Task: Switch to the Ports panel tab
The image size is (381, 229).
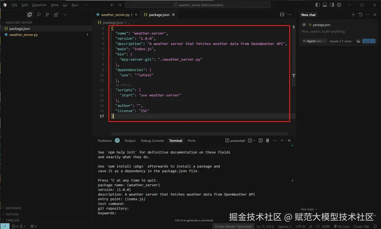Action: [192, 141]
